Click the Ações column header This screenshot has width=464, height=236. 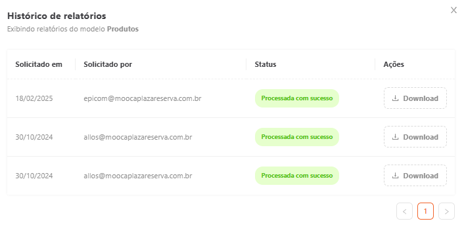394,64
